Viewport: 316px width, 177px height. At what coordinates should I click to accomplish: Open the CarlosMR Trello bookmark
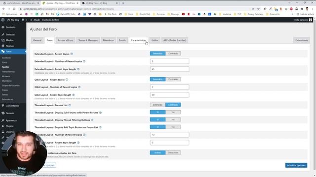66,14
